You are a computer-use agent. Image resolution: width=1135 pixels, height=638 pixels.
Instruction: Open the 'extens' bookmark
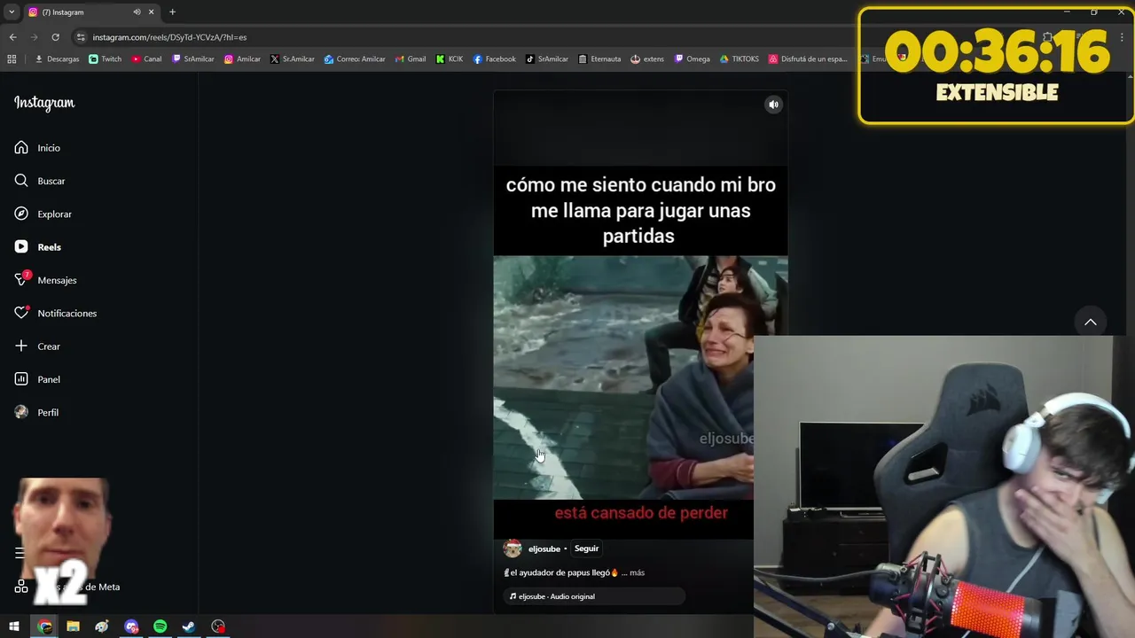[x=646, y=59]
